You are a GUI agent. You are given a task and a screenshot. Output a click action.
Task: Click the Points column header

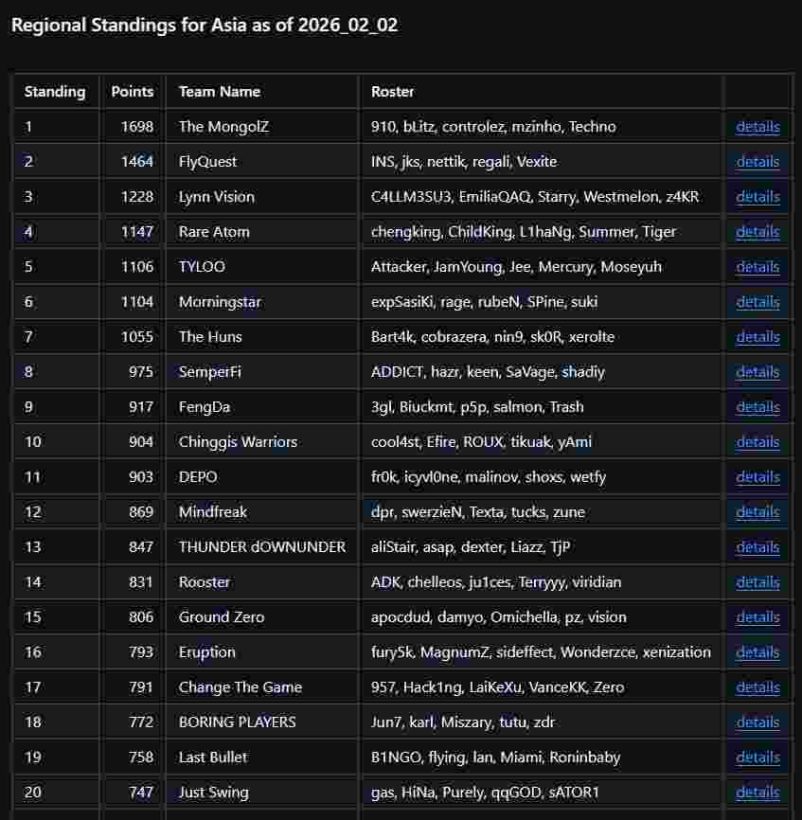(x=132, y=92)
